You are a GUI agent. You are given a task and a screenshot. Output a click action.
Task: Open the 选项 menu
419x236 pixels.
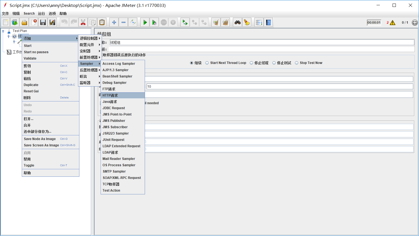(52, 14)
